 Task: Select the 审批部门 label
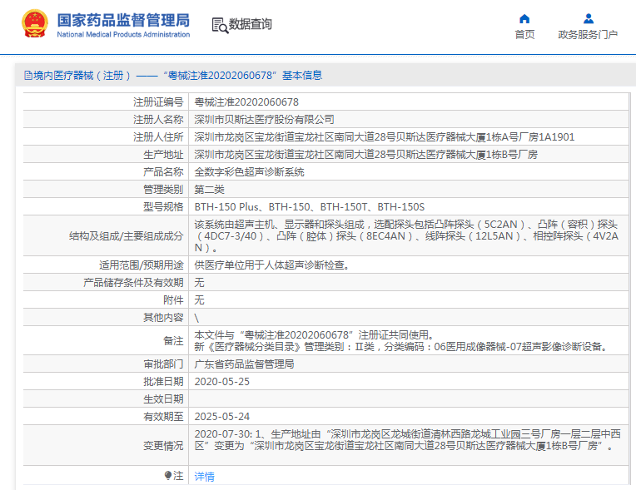(x=163, y=364)
